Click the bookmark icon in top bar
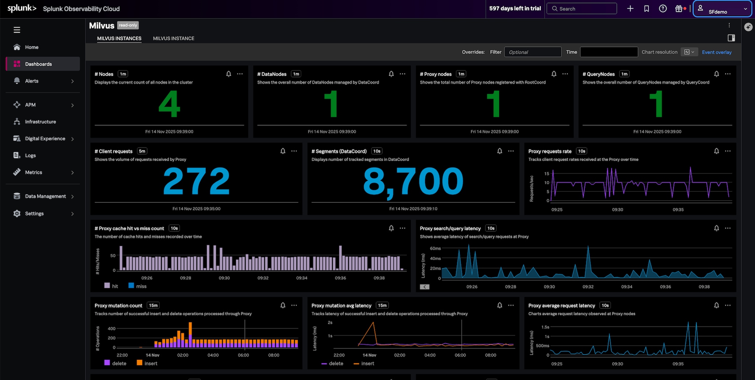The width and height of the screenshot is (755, 380). click(646, 8)
